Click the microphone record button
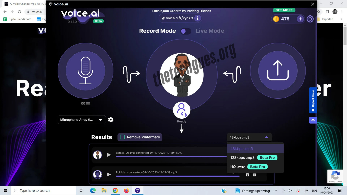The width and height of the screenshot is (347, 195). pos(85,71)
